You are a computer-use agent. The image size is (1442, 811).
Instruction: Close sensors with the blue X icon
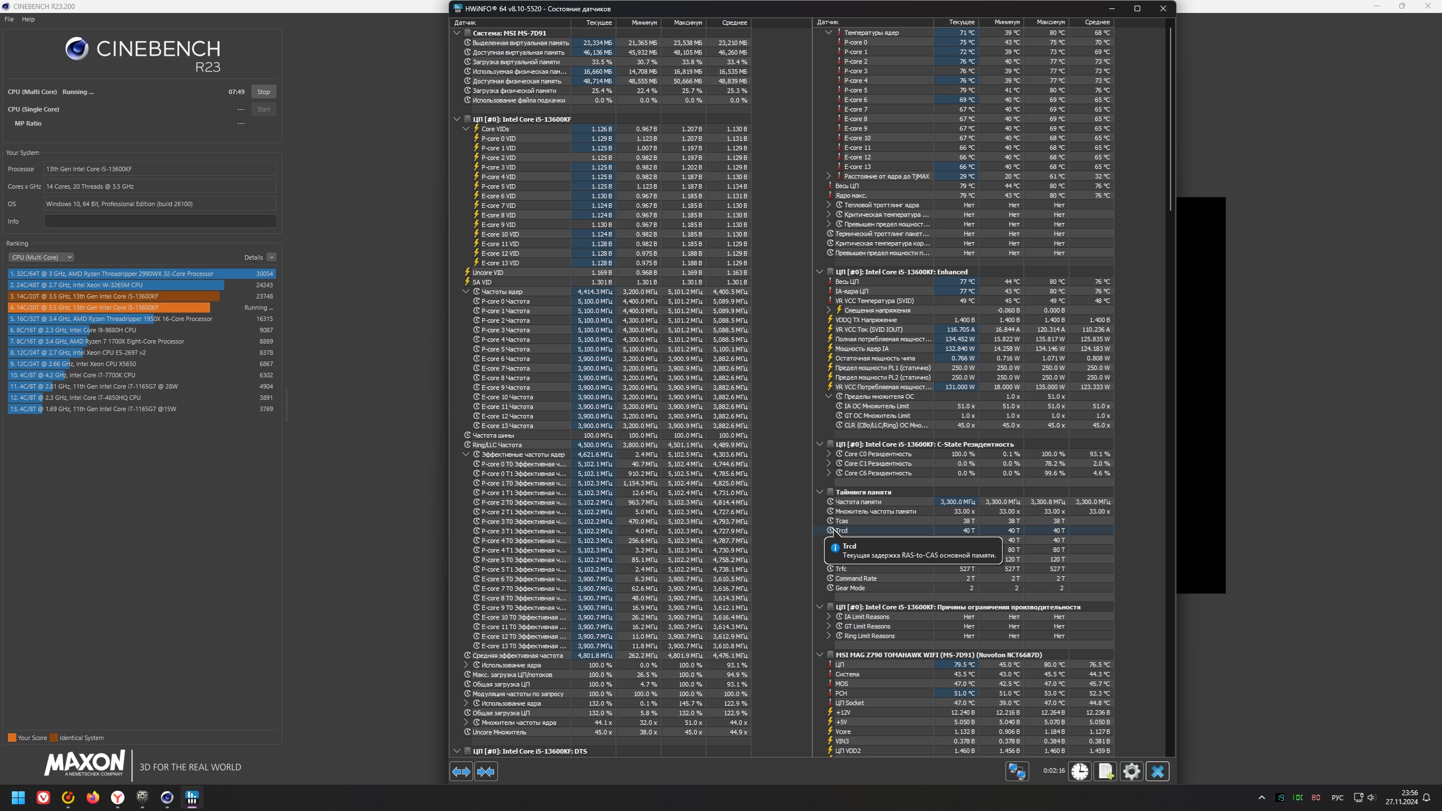click(1158, 771)
